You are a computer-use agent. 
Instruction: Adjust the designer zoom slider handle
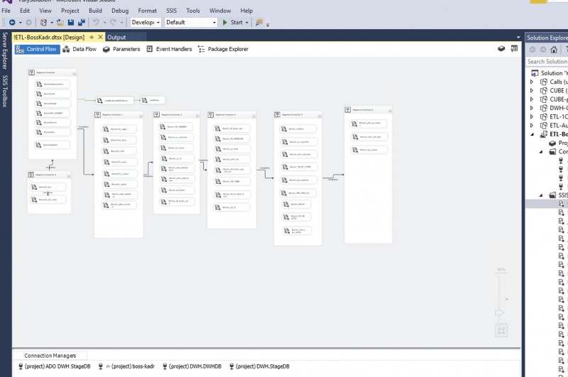click(x=499, y=312)
